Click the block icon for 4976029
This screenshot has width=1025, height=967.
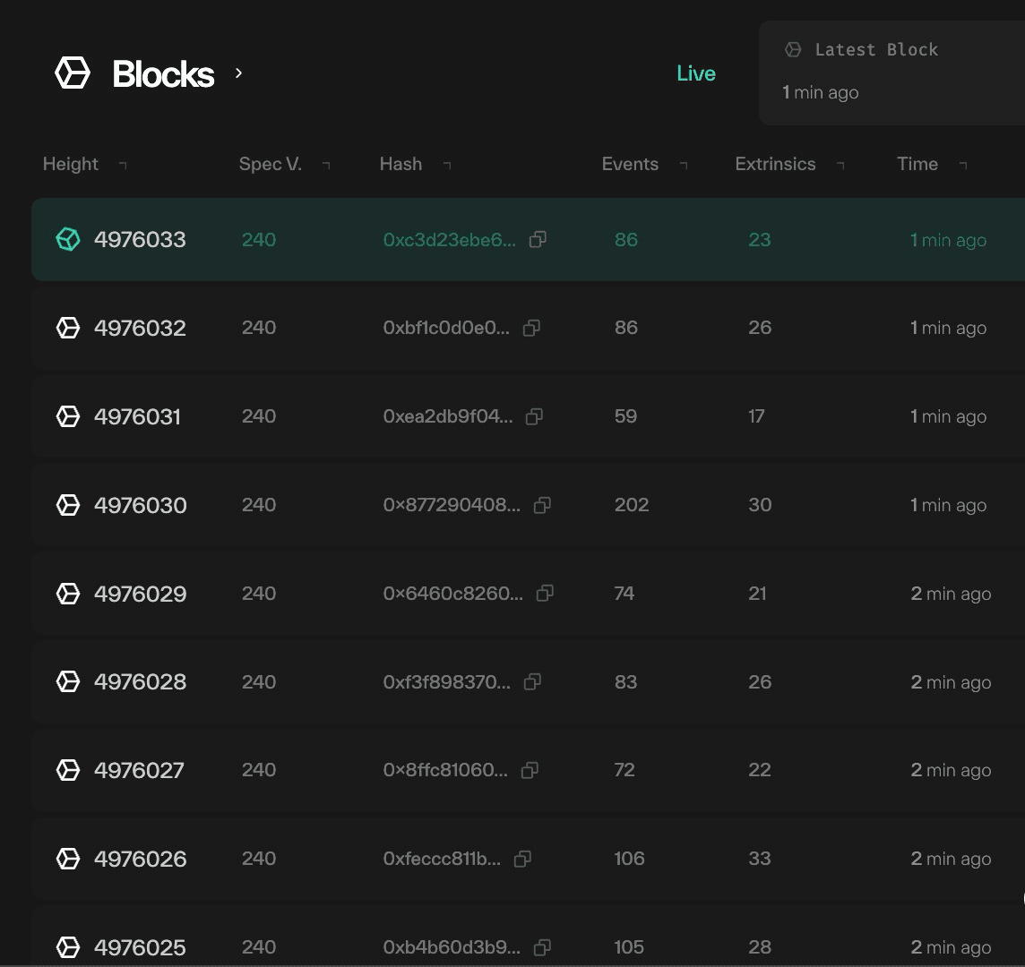click(x=68, y=594)
